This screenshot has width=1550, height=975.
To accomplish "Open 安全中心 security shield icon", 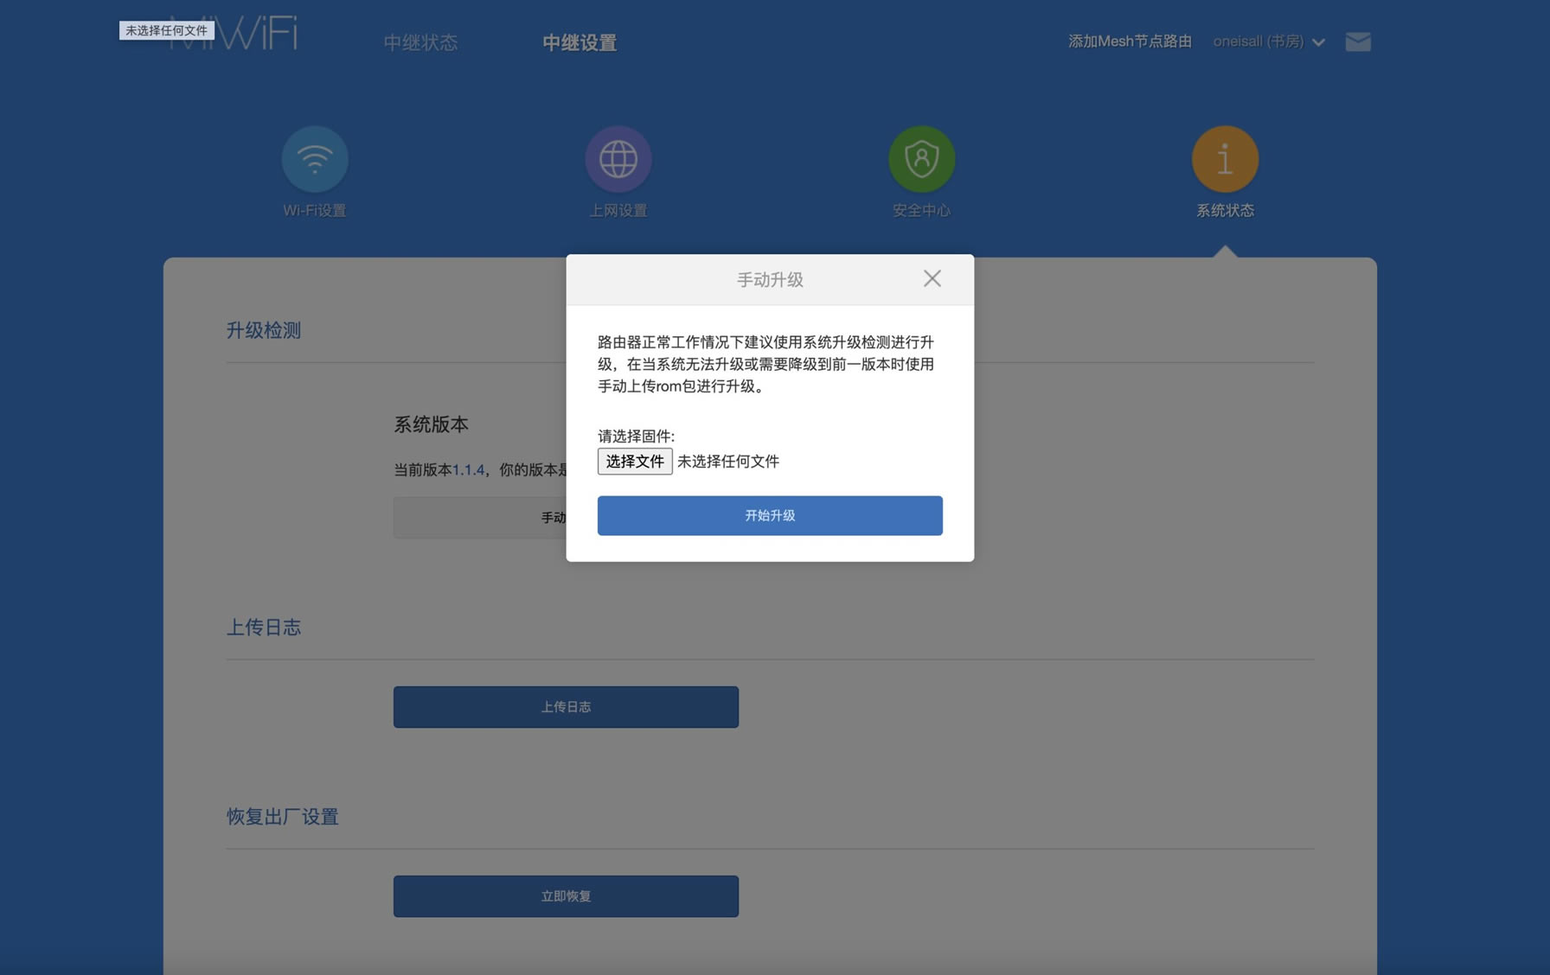I will click(x=921, y=159).
